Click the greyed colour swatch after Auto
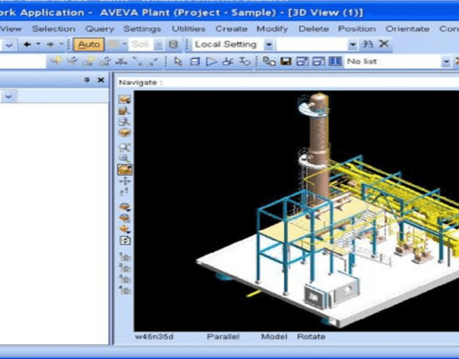 114,45
